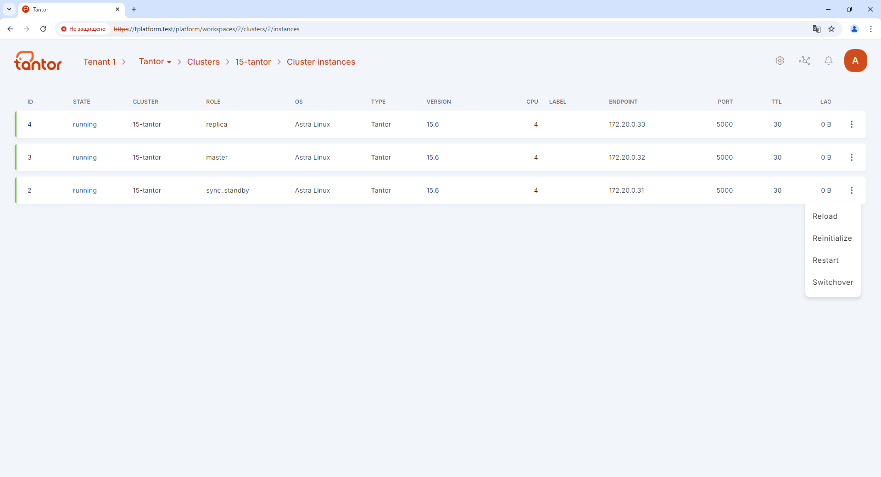This screenshot has width=881, height=477.
Task: Click the PORT column header
Action: coord(725,102)
